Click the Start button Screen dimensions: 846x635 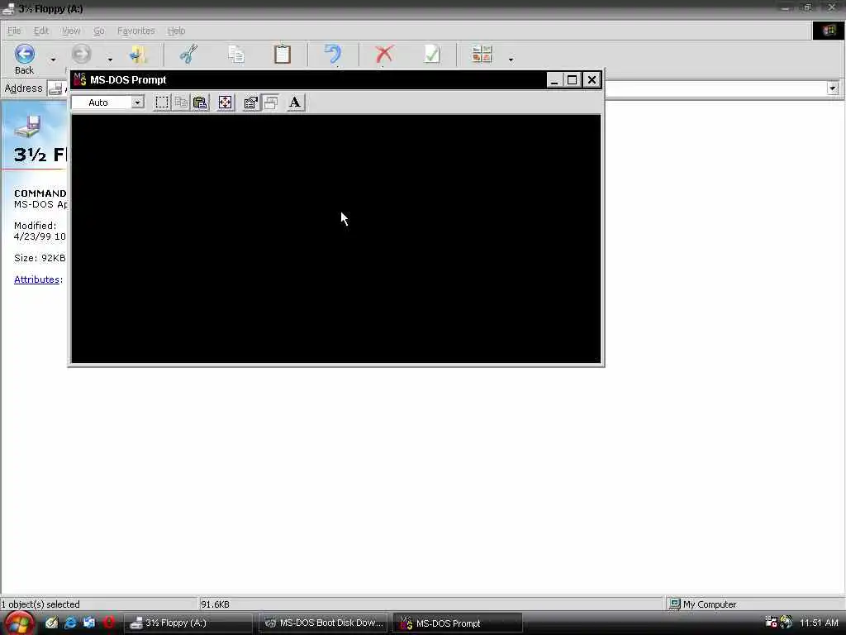tap(19, 623)
